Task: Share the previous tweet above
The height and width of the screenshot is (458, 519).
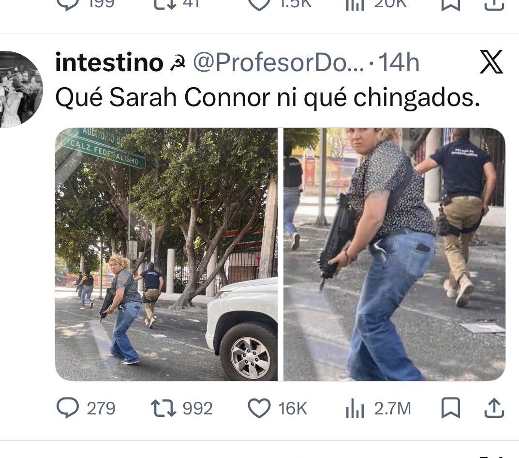Action: tap(494, 4)
